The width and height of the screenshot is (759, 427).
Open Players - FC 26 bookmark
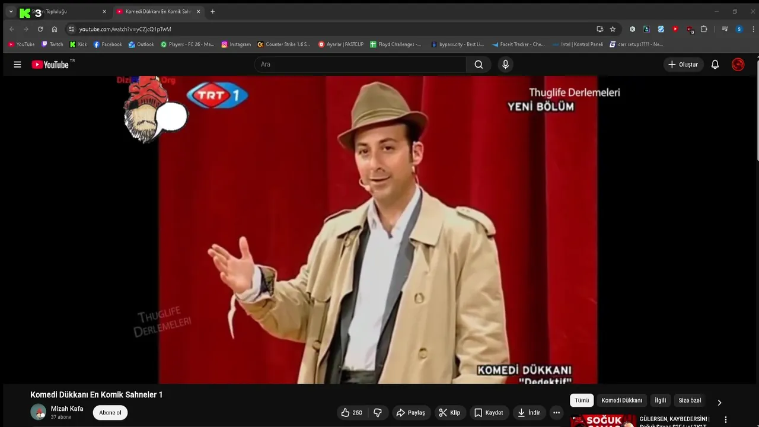[187, 44]
